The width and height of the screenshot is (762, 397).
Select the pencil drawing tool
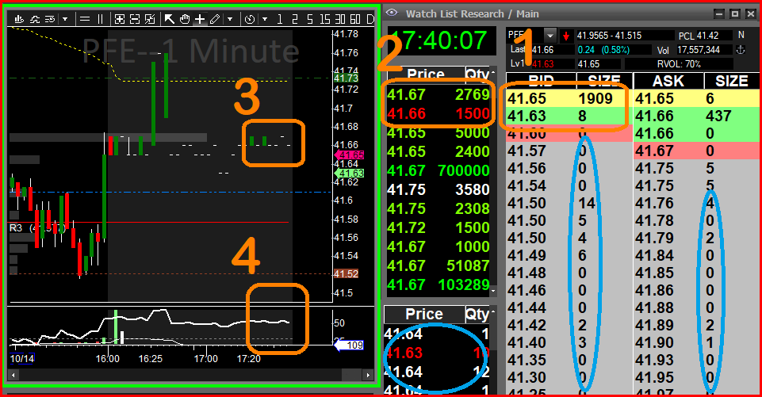215,19
